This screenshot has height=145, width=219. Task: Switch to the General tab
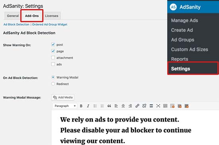click(13, 16)
